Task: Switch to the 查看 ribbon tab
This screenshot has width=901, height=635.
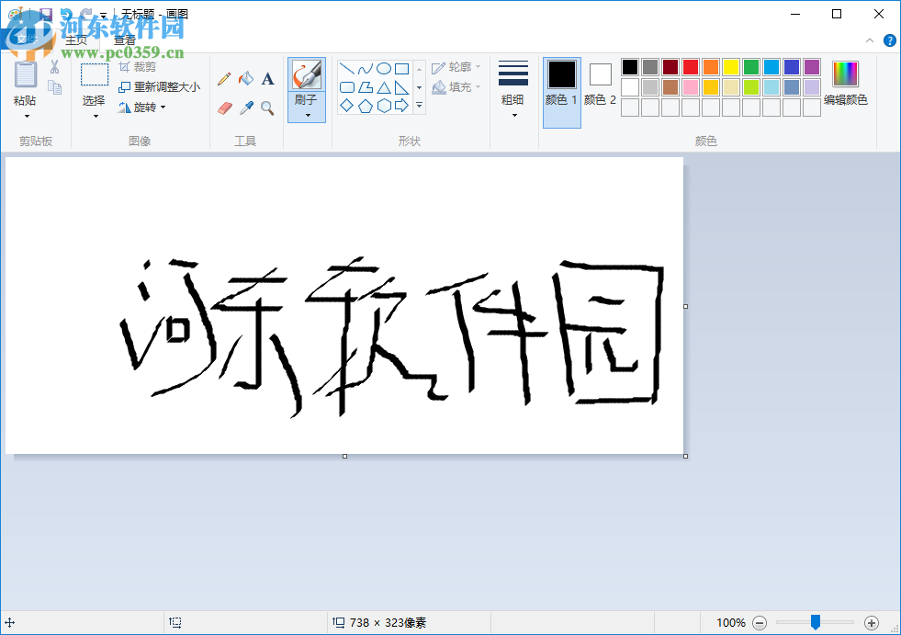Action: point(124,40)
